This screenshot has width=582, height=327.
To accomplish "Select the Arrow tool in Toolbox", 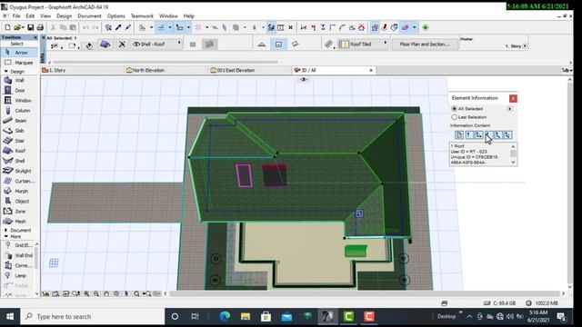I will tap(19, 53).
